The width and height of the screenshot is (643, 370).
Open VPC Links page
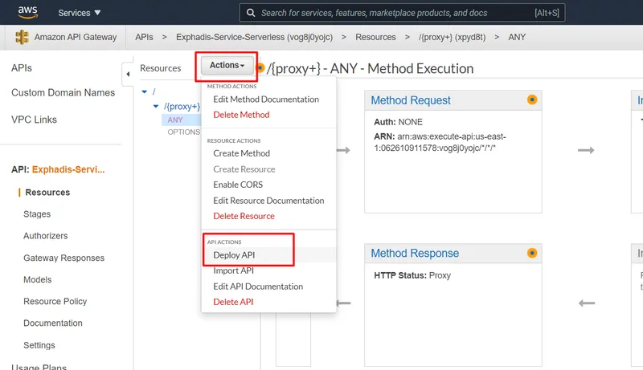(34, 120)
